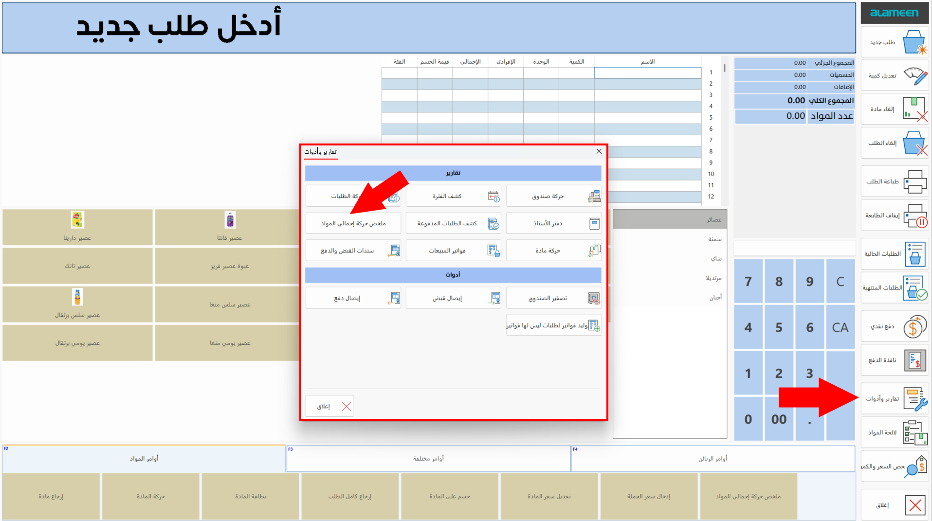Viewport: 932px width, 521px height.
Task: Open the items list icon
Action: click(915, 432)
